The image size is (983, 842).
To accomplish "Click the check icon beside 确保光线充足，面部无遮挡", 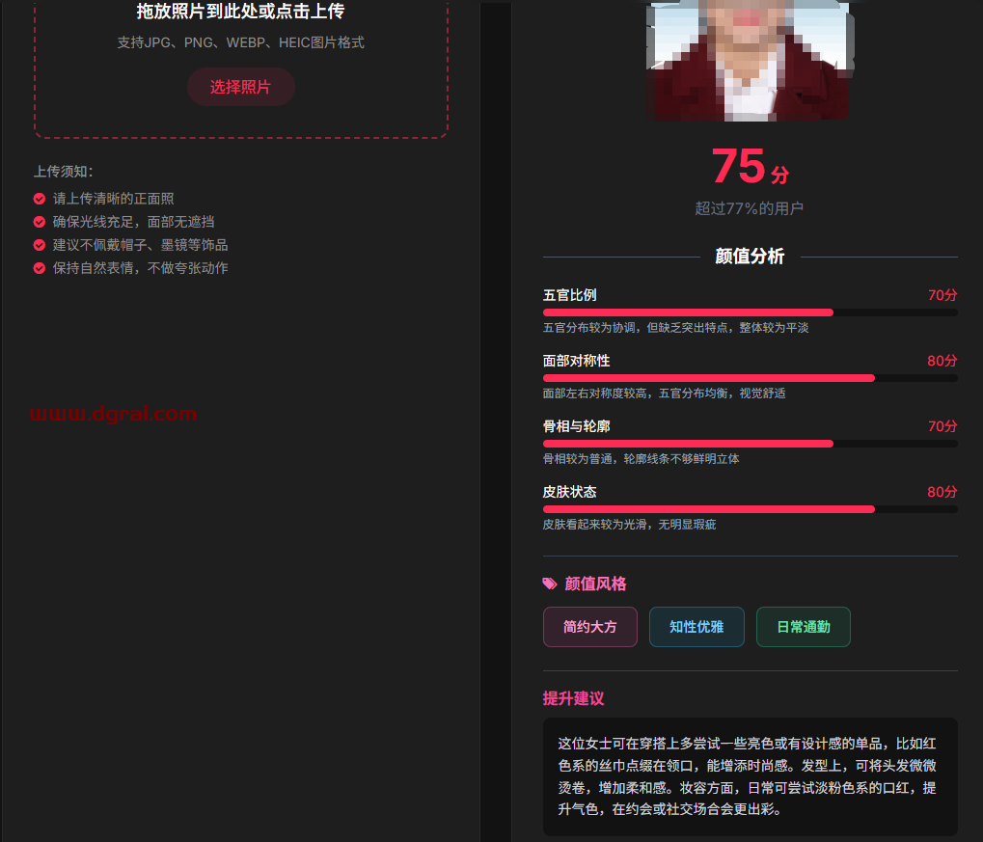I will 40,222.
